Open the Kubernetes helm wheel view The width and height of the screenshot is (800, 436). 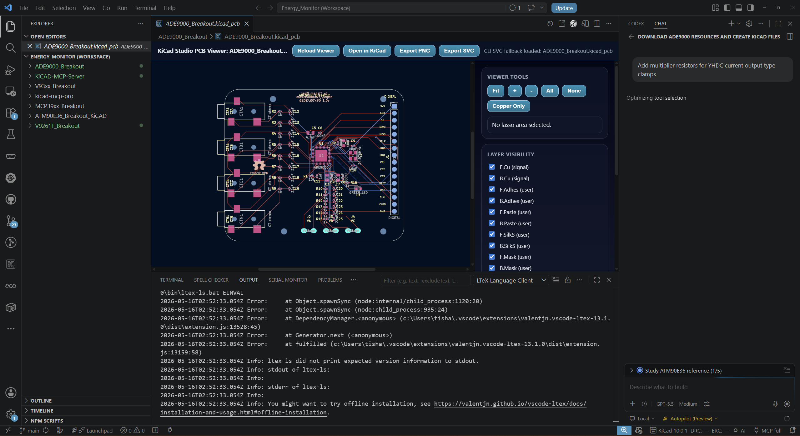pos(11,178)
